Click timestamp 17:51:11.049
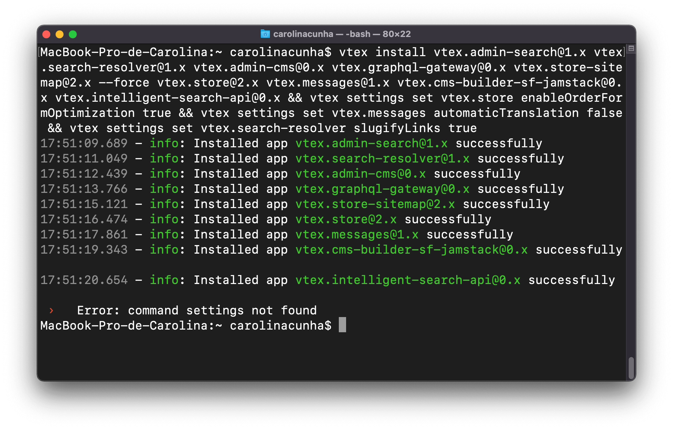The width and height of the screenshot is (673, 430). pyautogui.click(x=84, y=159)
